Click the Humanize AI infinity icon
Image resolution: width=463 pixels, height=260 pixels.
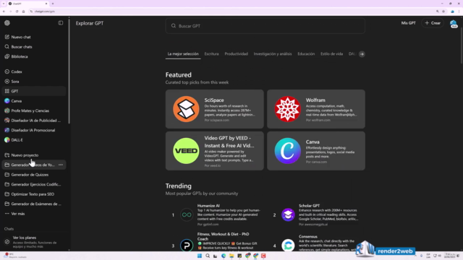pyautogui.click(x=187, y=215)
